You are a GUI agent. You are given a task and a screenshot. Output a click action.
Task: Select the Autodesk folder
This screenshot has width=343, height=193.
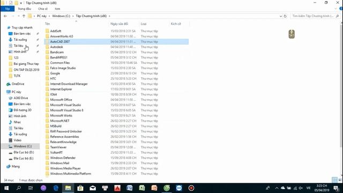pos(56,47)
